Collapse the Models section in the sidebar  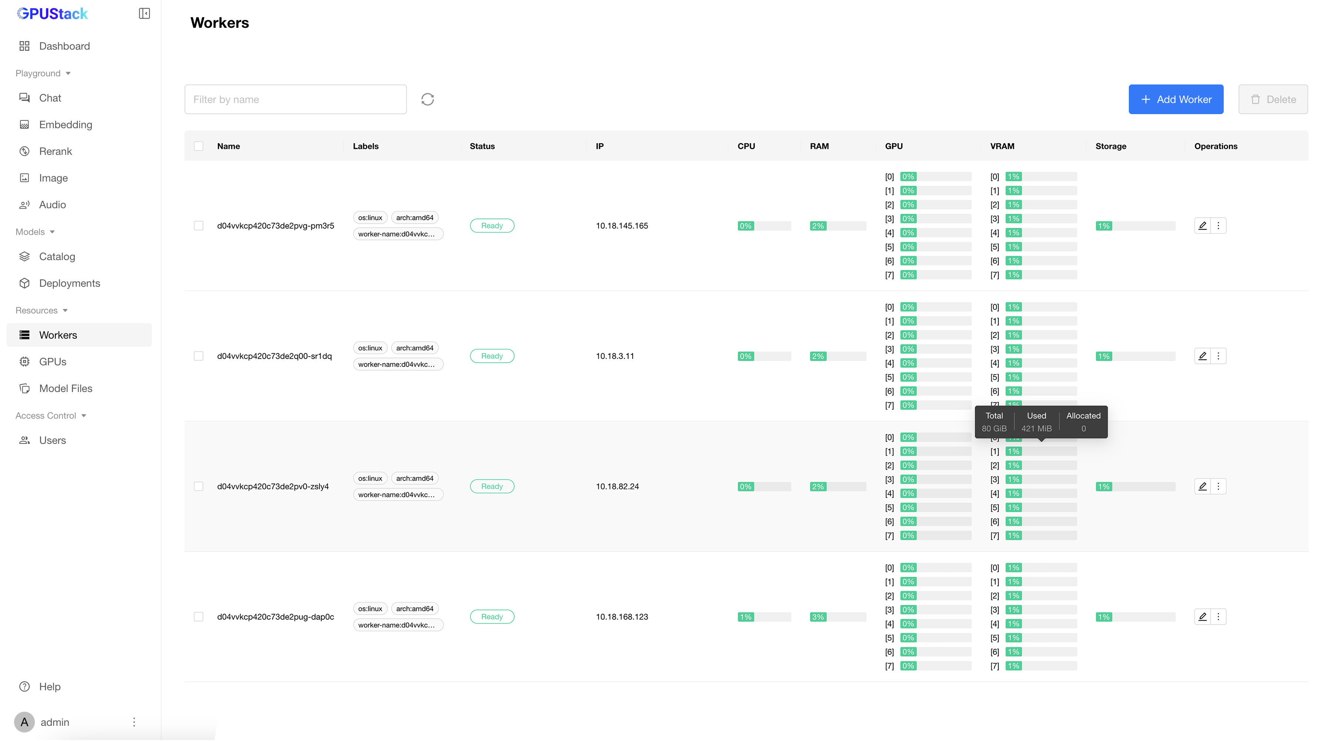[x=35, y=232]
